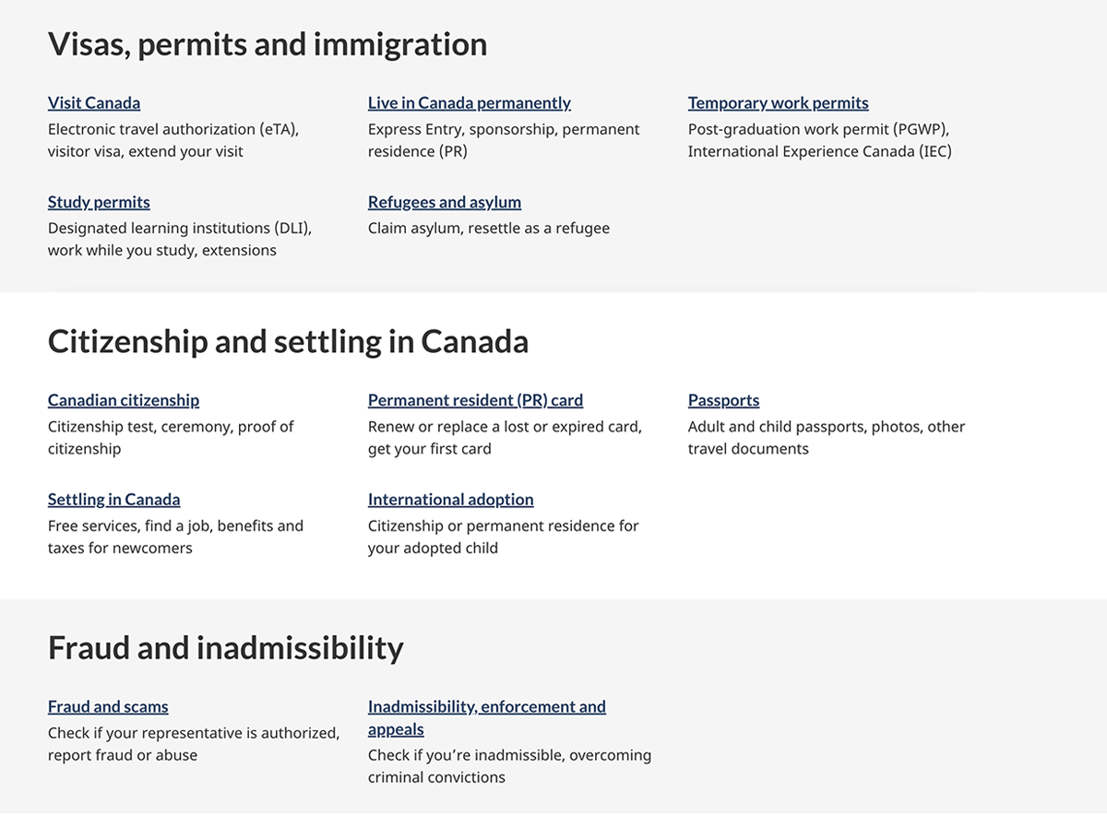Go to Temporary work permits
This screenshot has width=1107, height=815.
(x=778, y=103)
